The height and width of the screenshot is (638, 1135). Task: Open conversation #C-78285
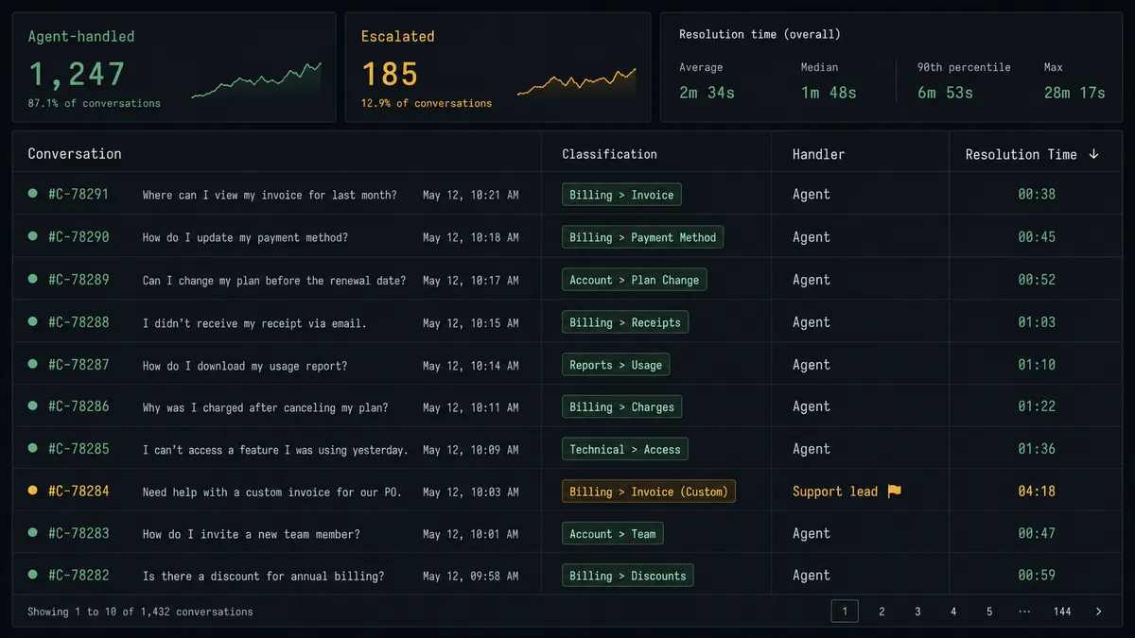tap(79, 448)
